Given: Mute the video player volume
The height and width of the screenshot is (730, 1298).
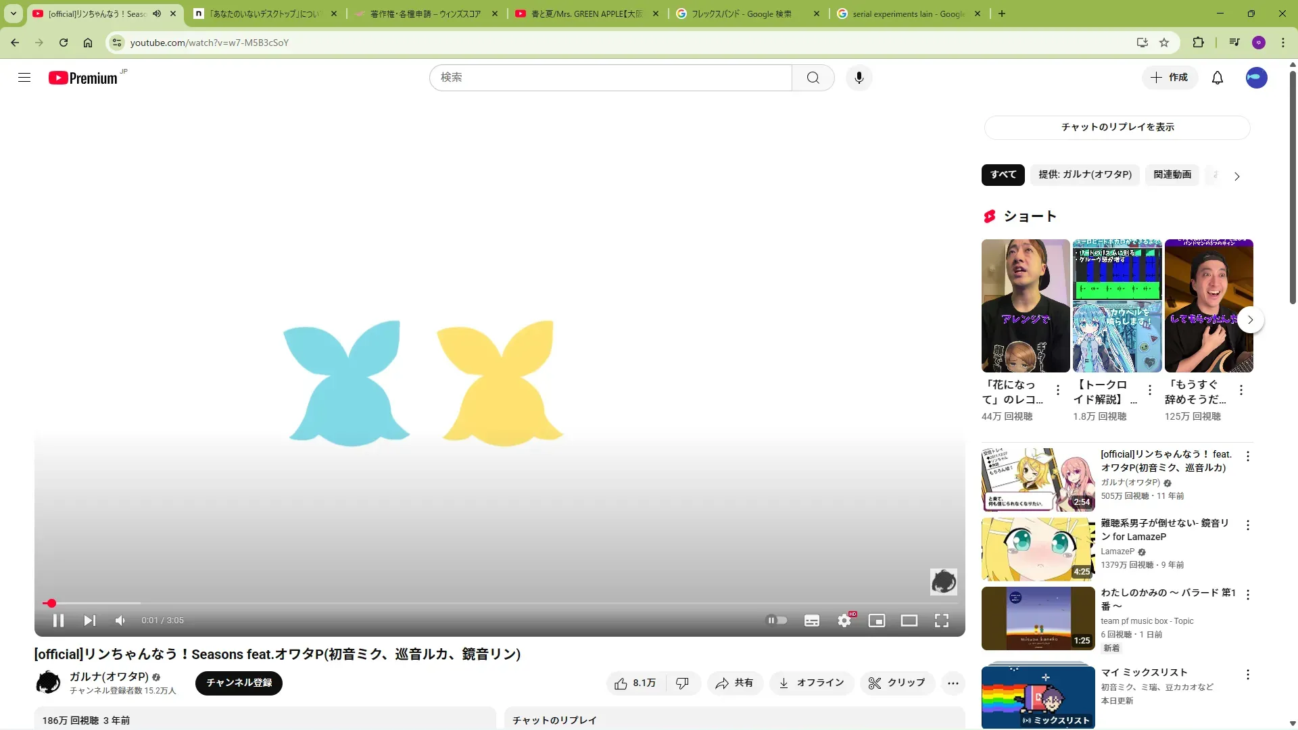Looking at the screenshot, I should [120, 620].
